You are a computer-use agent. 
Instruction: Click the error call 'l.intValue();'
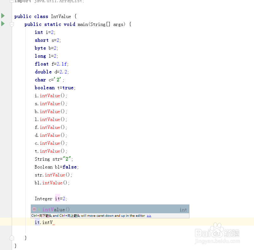coord(51,119)
